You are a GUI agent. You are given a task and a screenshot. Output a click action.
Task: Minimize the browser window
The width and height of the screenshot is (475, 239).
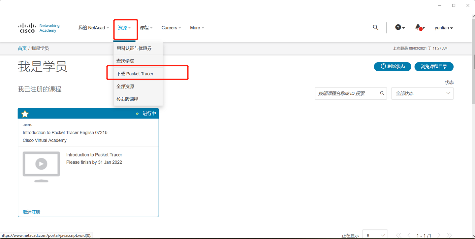[x=439, y=5]
